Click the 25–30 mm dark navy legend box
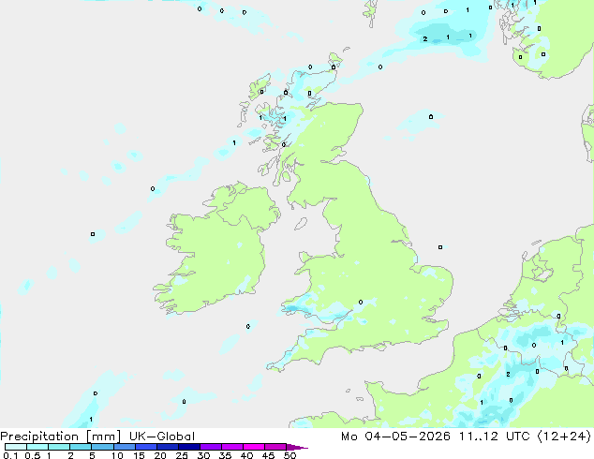Image resolution: width=594 pixels, height=459 pixels. point(189,447)
